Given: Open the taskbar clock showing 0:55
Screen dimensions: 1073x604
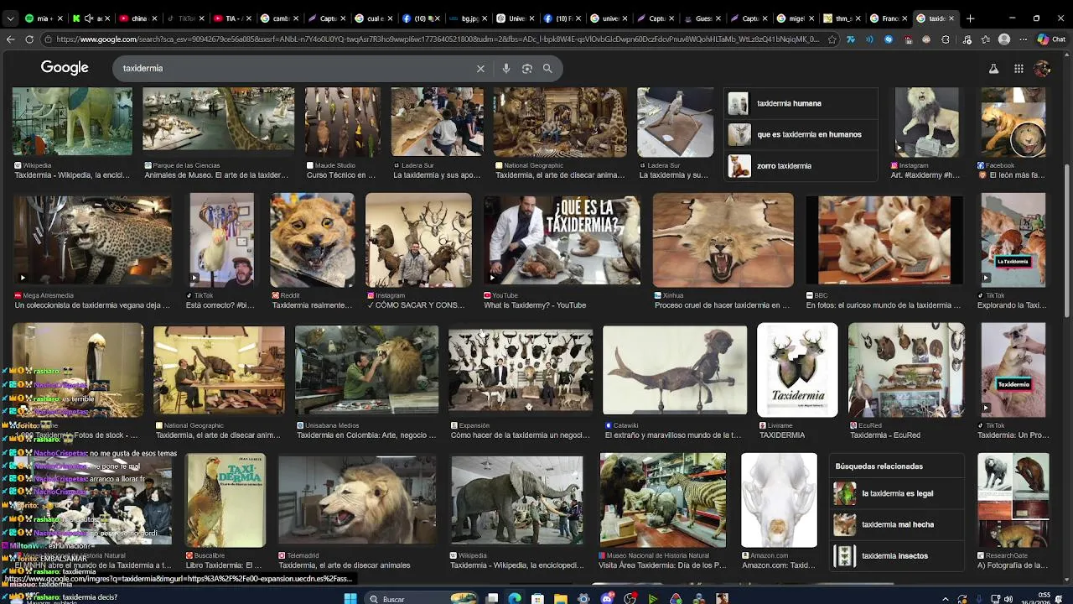Looking at the screenshot, I should click(1036, 598).
